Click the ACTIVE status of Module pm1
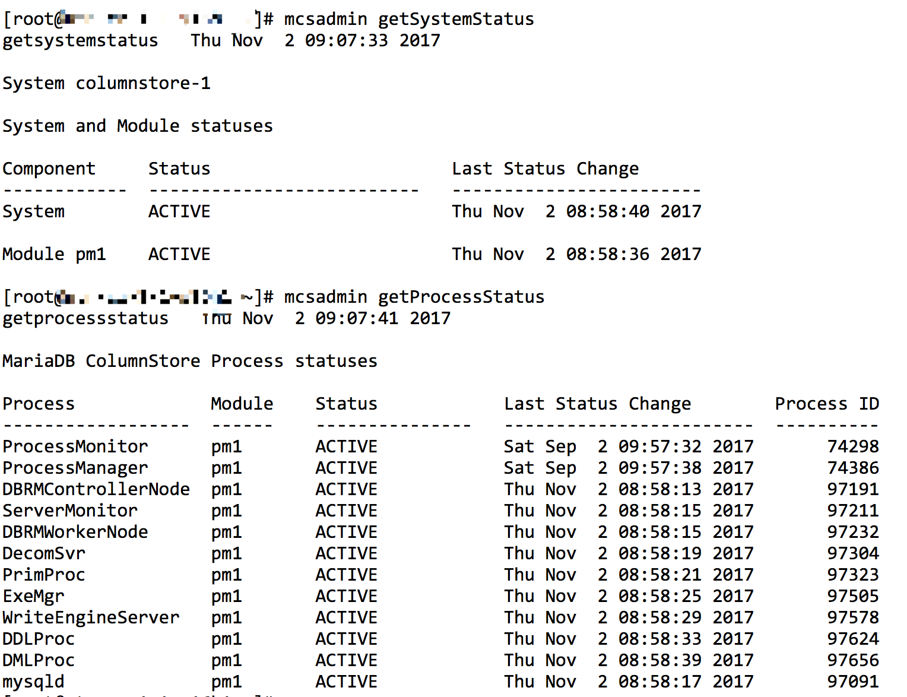 (x=179, y=254)
